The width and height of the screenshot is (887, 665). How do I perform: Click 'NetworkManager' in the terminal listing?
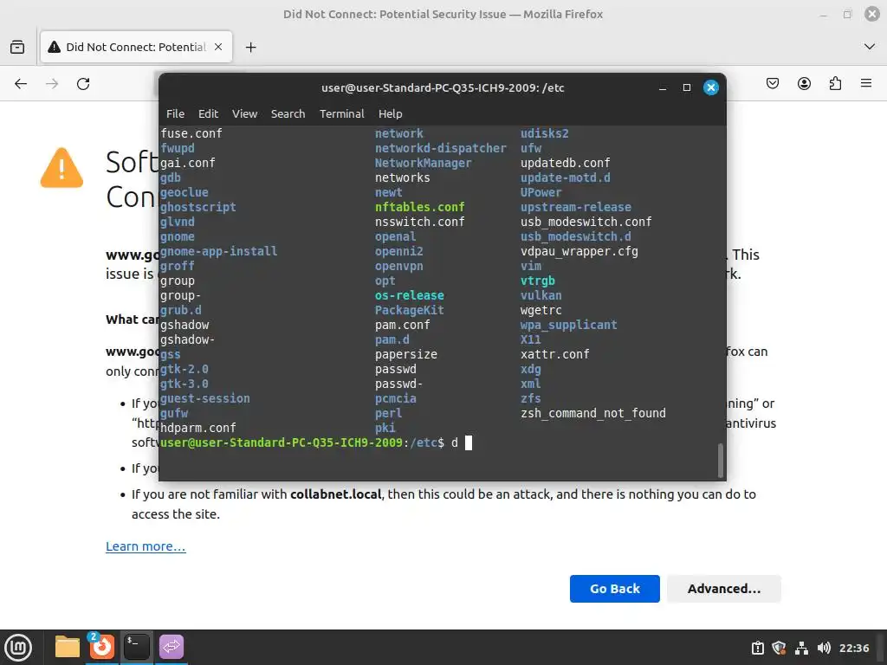[x=423, y=163]
